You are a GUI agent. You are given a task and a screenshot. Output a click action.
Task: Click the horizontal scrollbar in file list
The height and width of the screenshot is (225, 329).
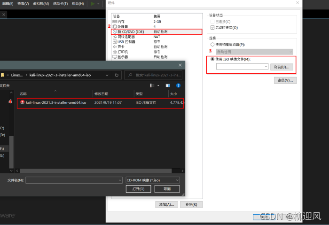[x=96, y=171]
